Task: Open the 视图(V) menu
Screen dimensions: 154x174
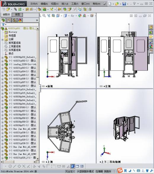Action: pyautogui.click(x=55, y=4)
